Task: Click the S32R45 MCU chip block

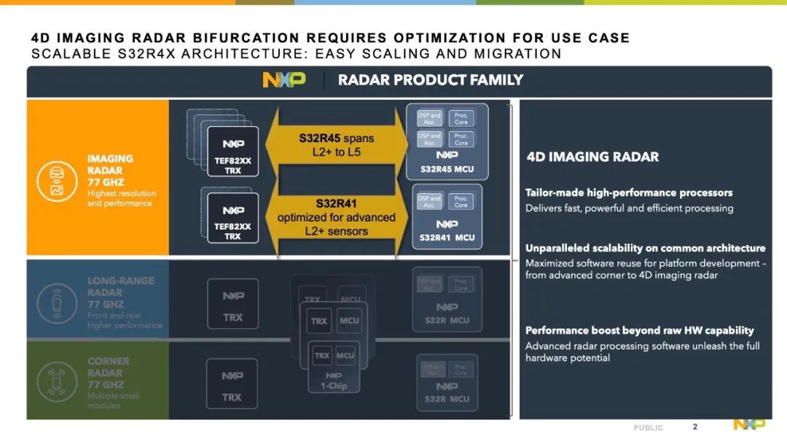Action: 447,142
